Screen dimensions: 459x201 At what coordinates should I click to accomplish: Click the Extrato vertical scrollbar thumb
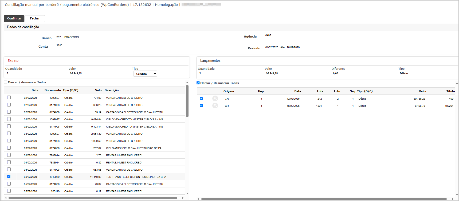pyautogui.click(x=187, y=101)
